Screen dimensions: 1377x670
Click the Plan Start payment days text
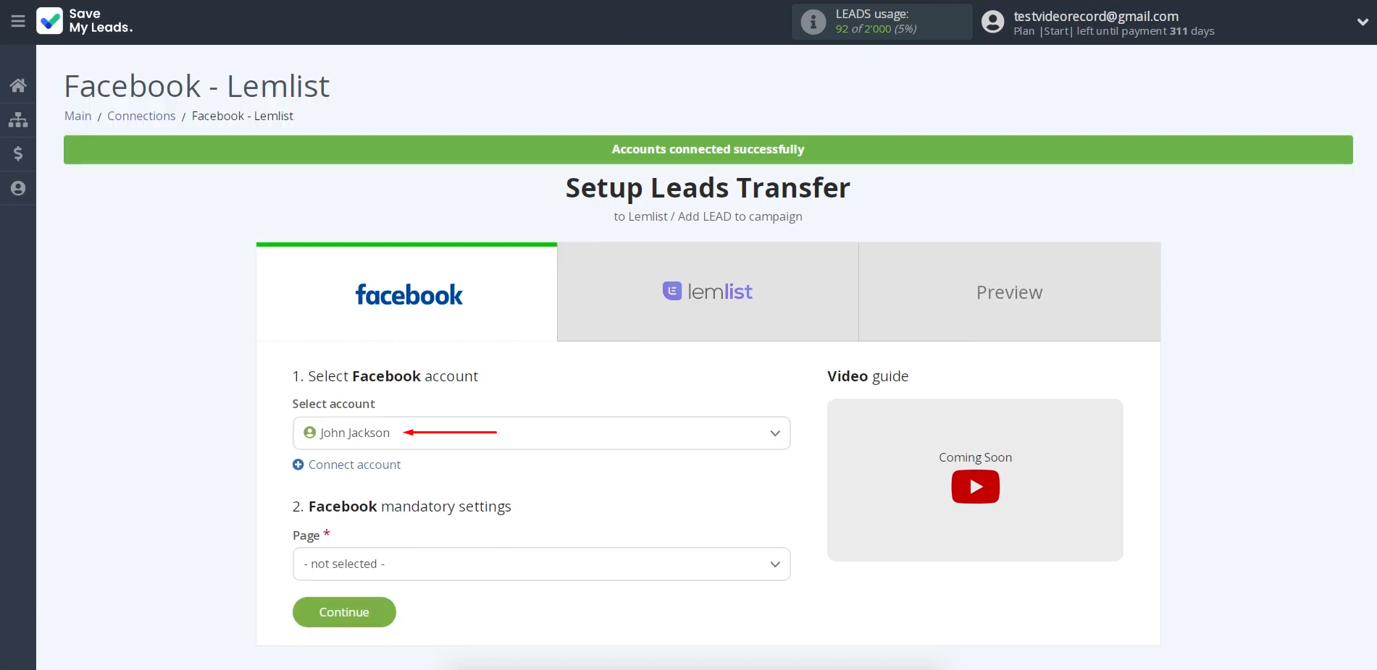point(1113,31)
